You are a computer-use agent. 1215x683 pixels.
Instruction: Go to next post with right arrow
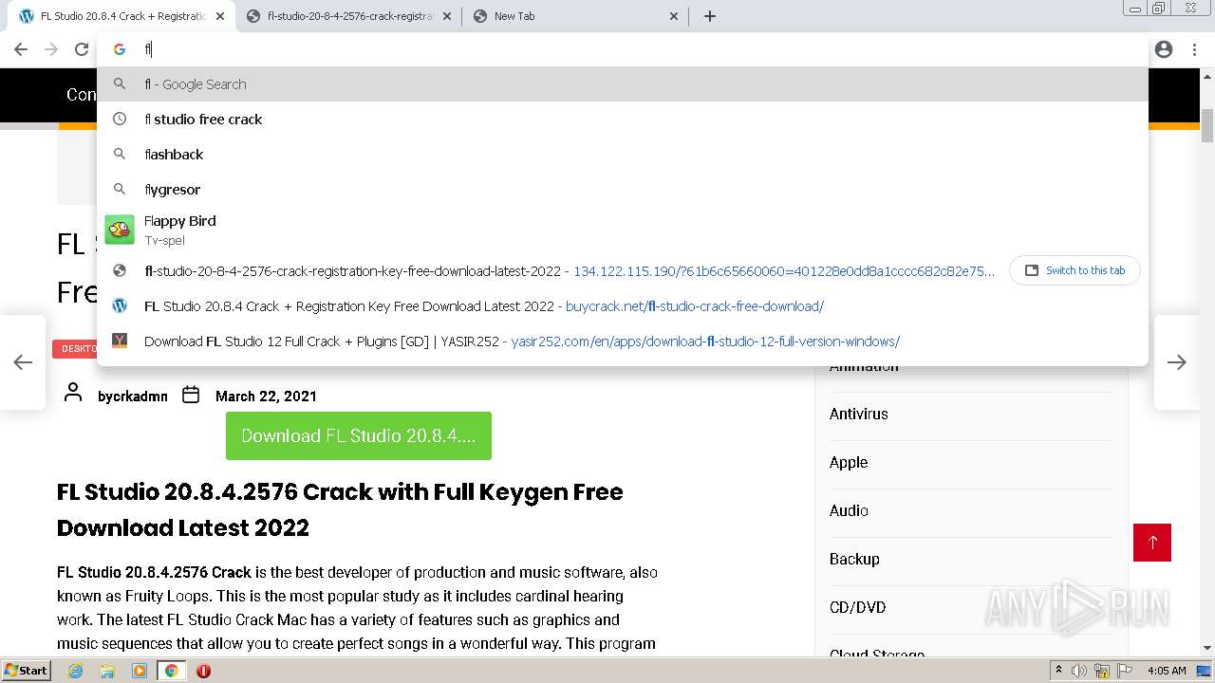(x=1177, y=362)
